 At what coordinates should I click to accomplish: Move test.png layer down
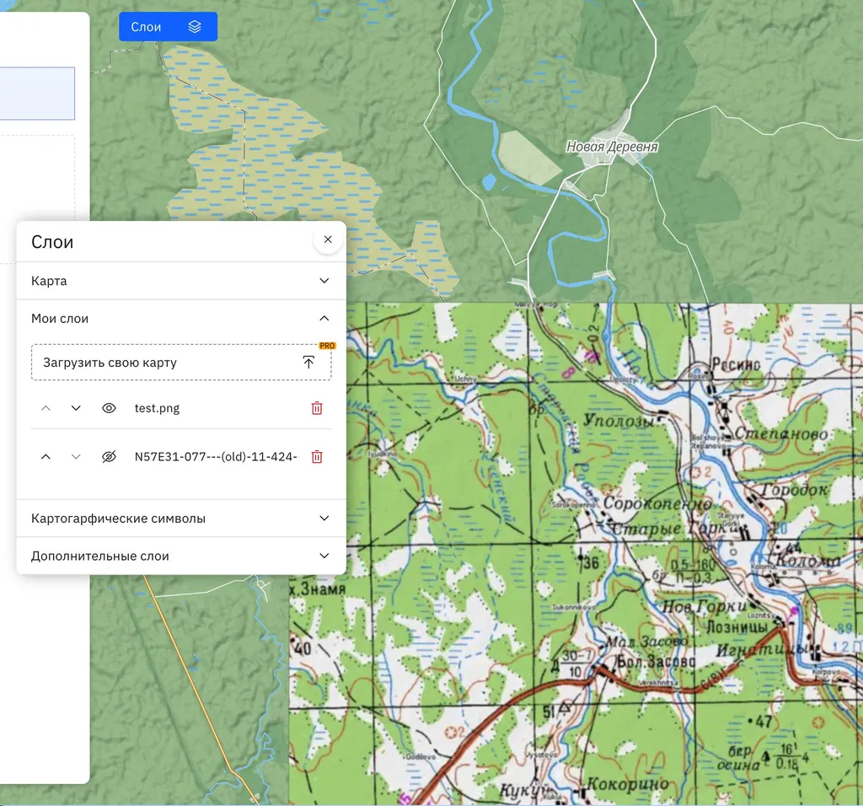(x=76, y=408)
